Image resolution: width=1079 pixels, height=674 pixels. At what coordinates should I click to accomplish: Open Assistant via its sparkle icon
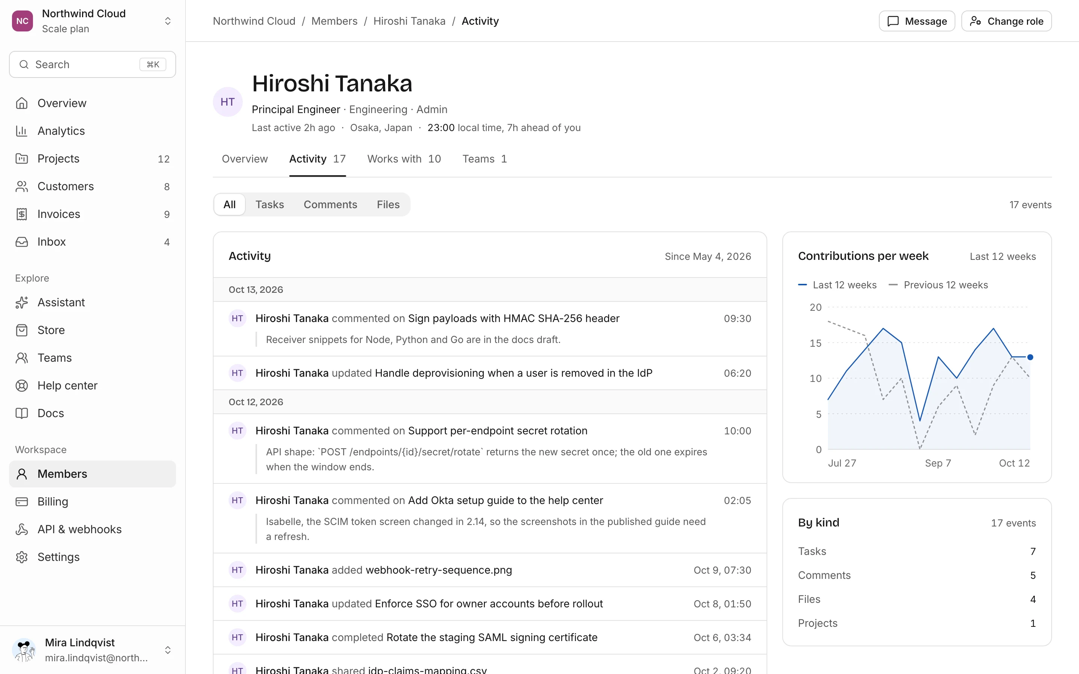point(21,302)
